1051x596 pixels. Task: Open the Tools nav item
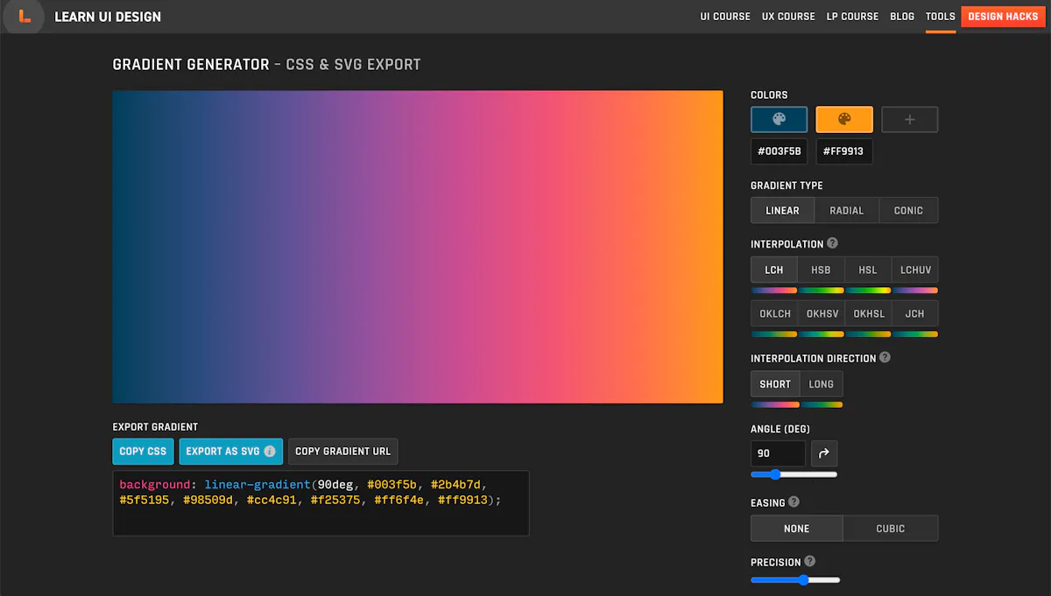coord(941,17)
